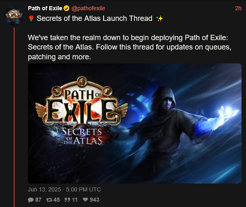Like the post with the heart icon
This screenshot has width=246, height=207.
[x=85, y=200]
